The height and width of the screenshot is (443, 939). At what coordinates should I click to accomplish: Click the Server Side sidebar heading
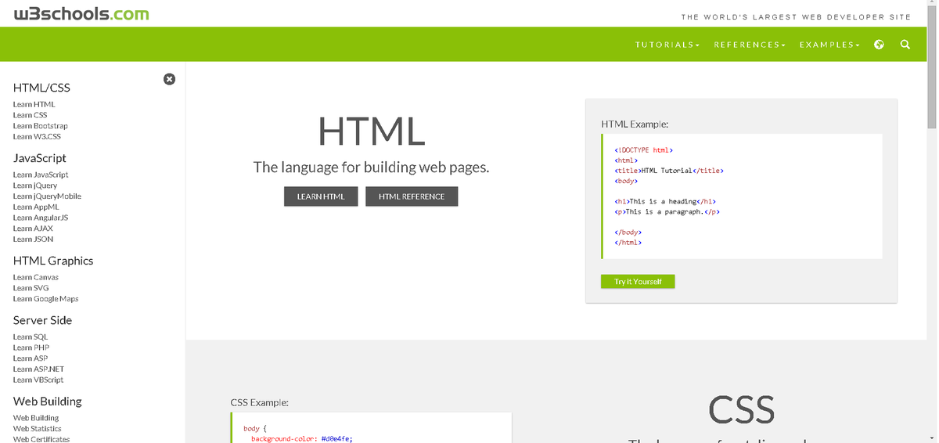click(43, 320)
